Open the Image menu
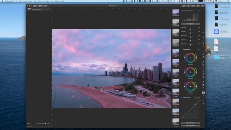 click(30, 1)
